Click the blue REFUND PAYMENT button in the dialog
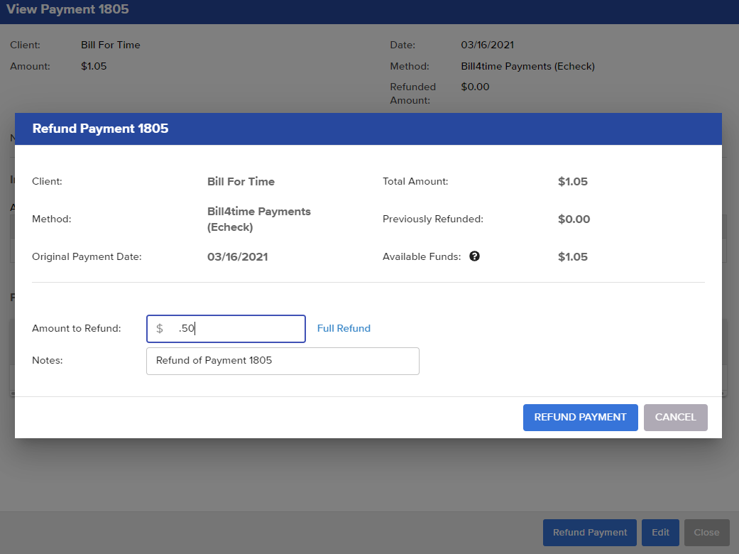 click(x=580, y=417)
